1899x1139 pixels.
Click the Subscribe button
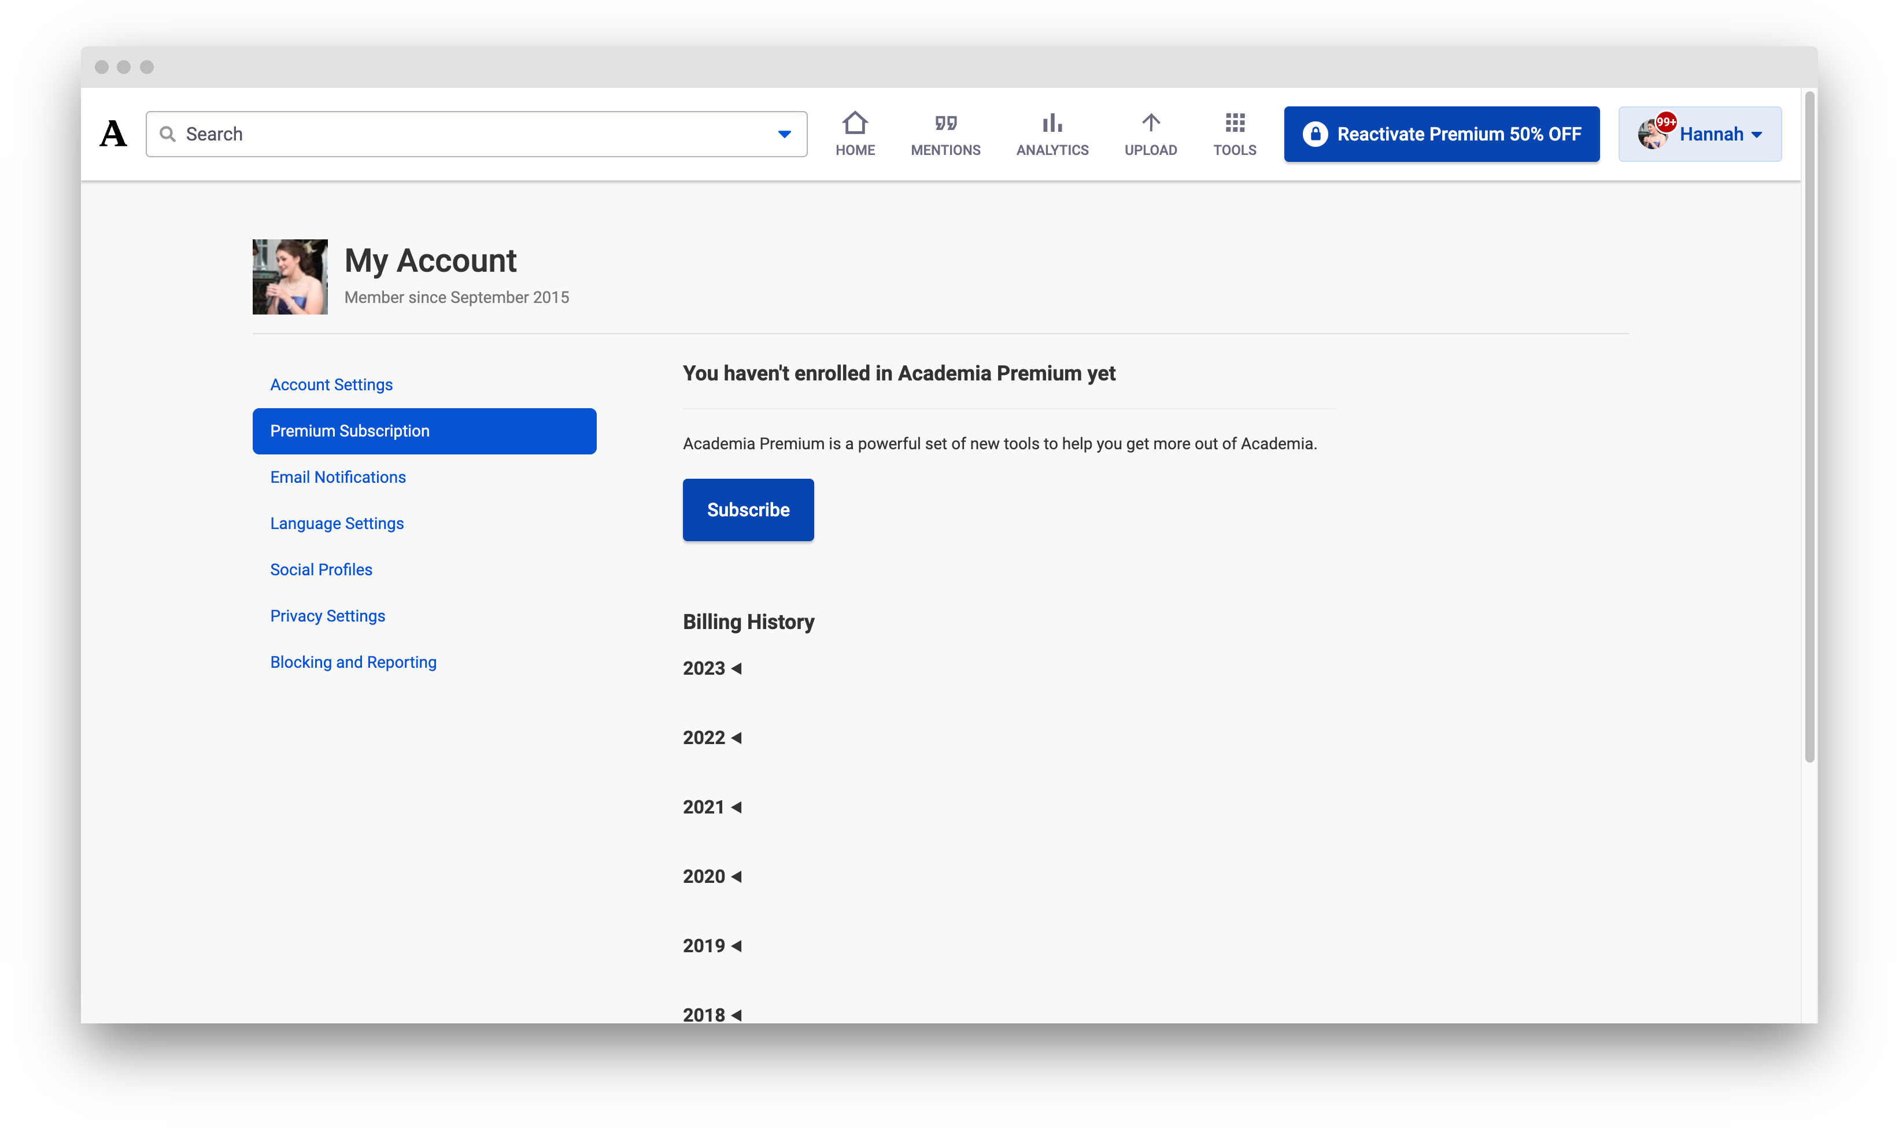pos(748,509)
